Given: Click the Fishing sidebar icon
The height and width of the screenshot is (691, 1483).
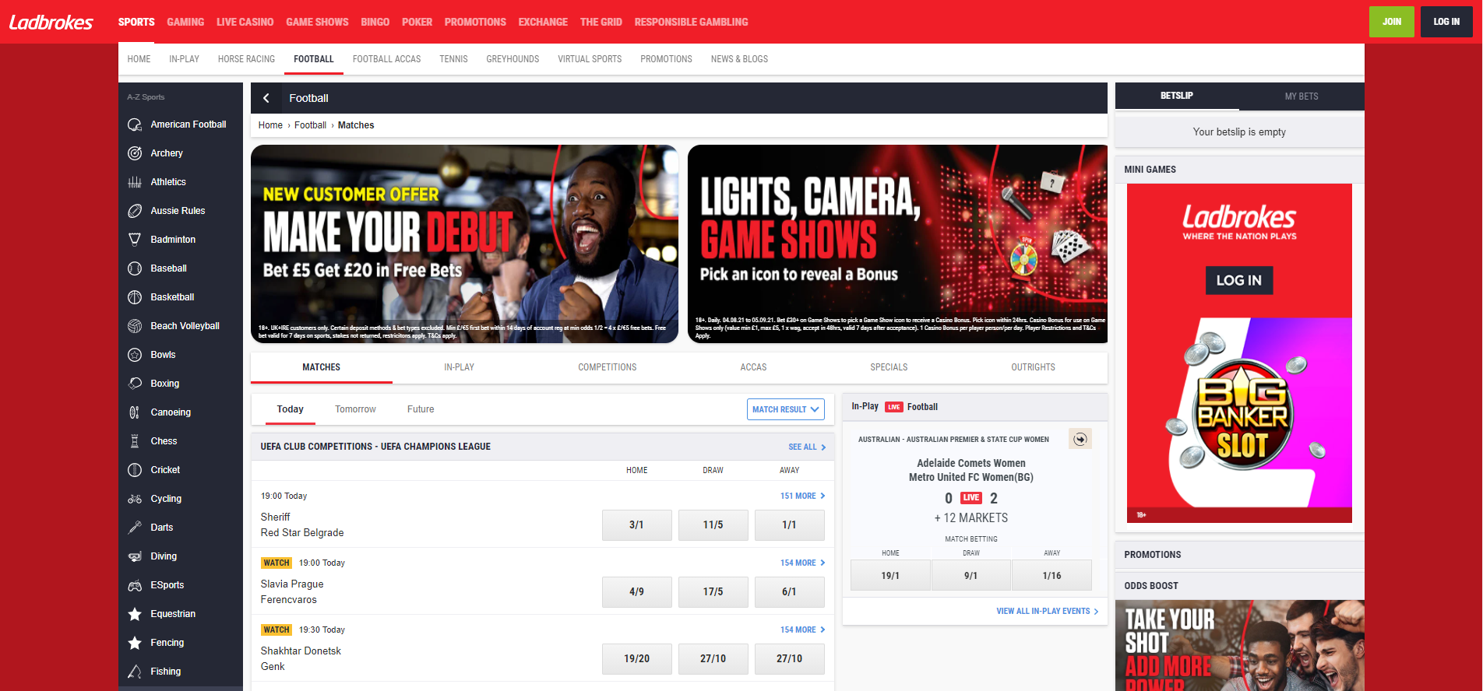Looking at the screenshot, I should click(135, 672).
